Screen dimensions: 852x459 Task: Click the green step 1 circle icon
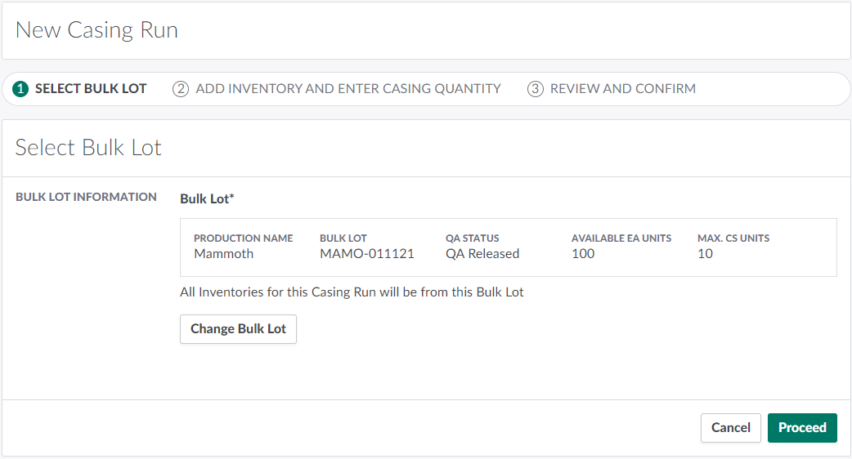click(x=22, y=89)
